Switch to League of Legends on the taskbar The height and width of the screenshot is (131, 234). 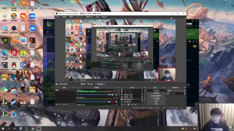[x=27, y=128]
